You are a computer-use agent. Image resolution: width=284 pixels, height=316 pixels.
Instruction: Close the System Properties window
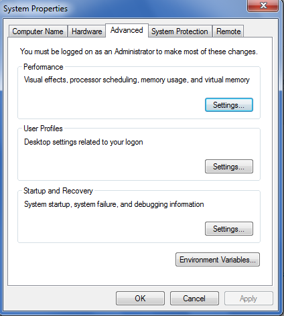click(x=263, y=5)
